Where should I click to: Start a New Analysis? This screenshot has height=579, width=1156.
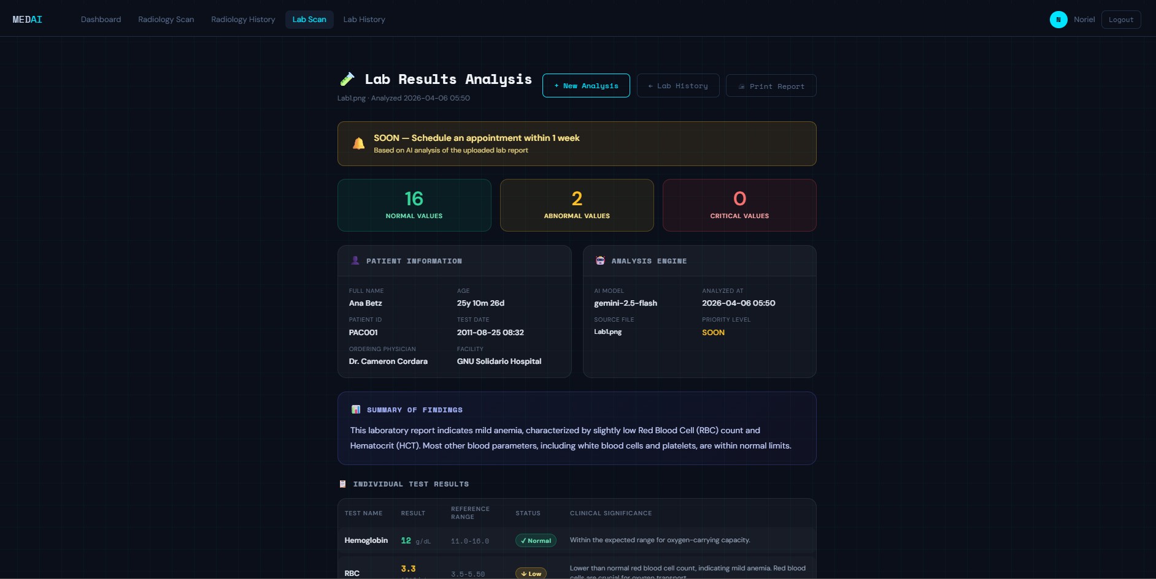click(x=586, y=86)
